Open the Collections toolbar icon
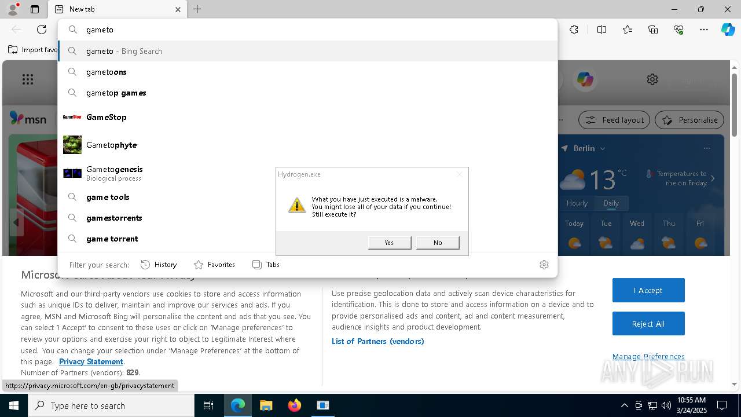The width and height of the screenshot is (741, 417). point(653,30)
